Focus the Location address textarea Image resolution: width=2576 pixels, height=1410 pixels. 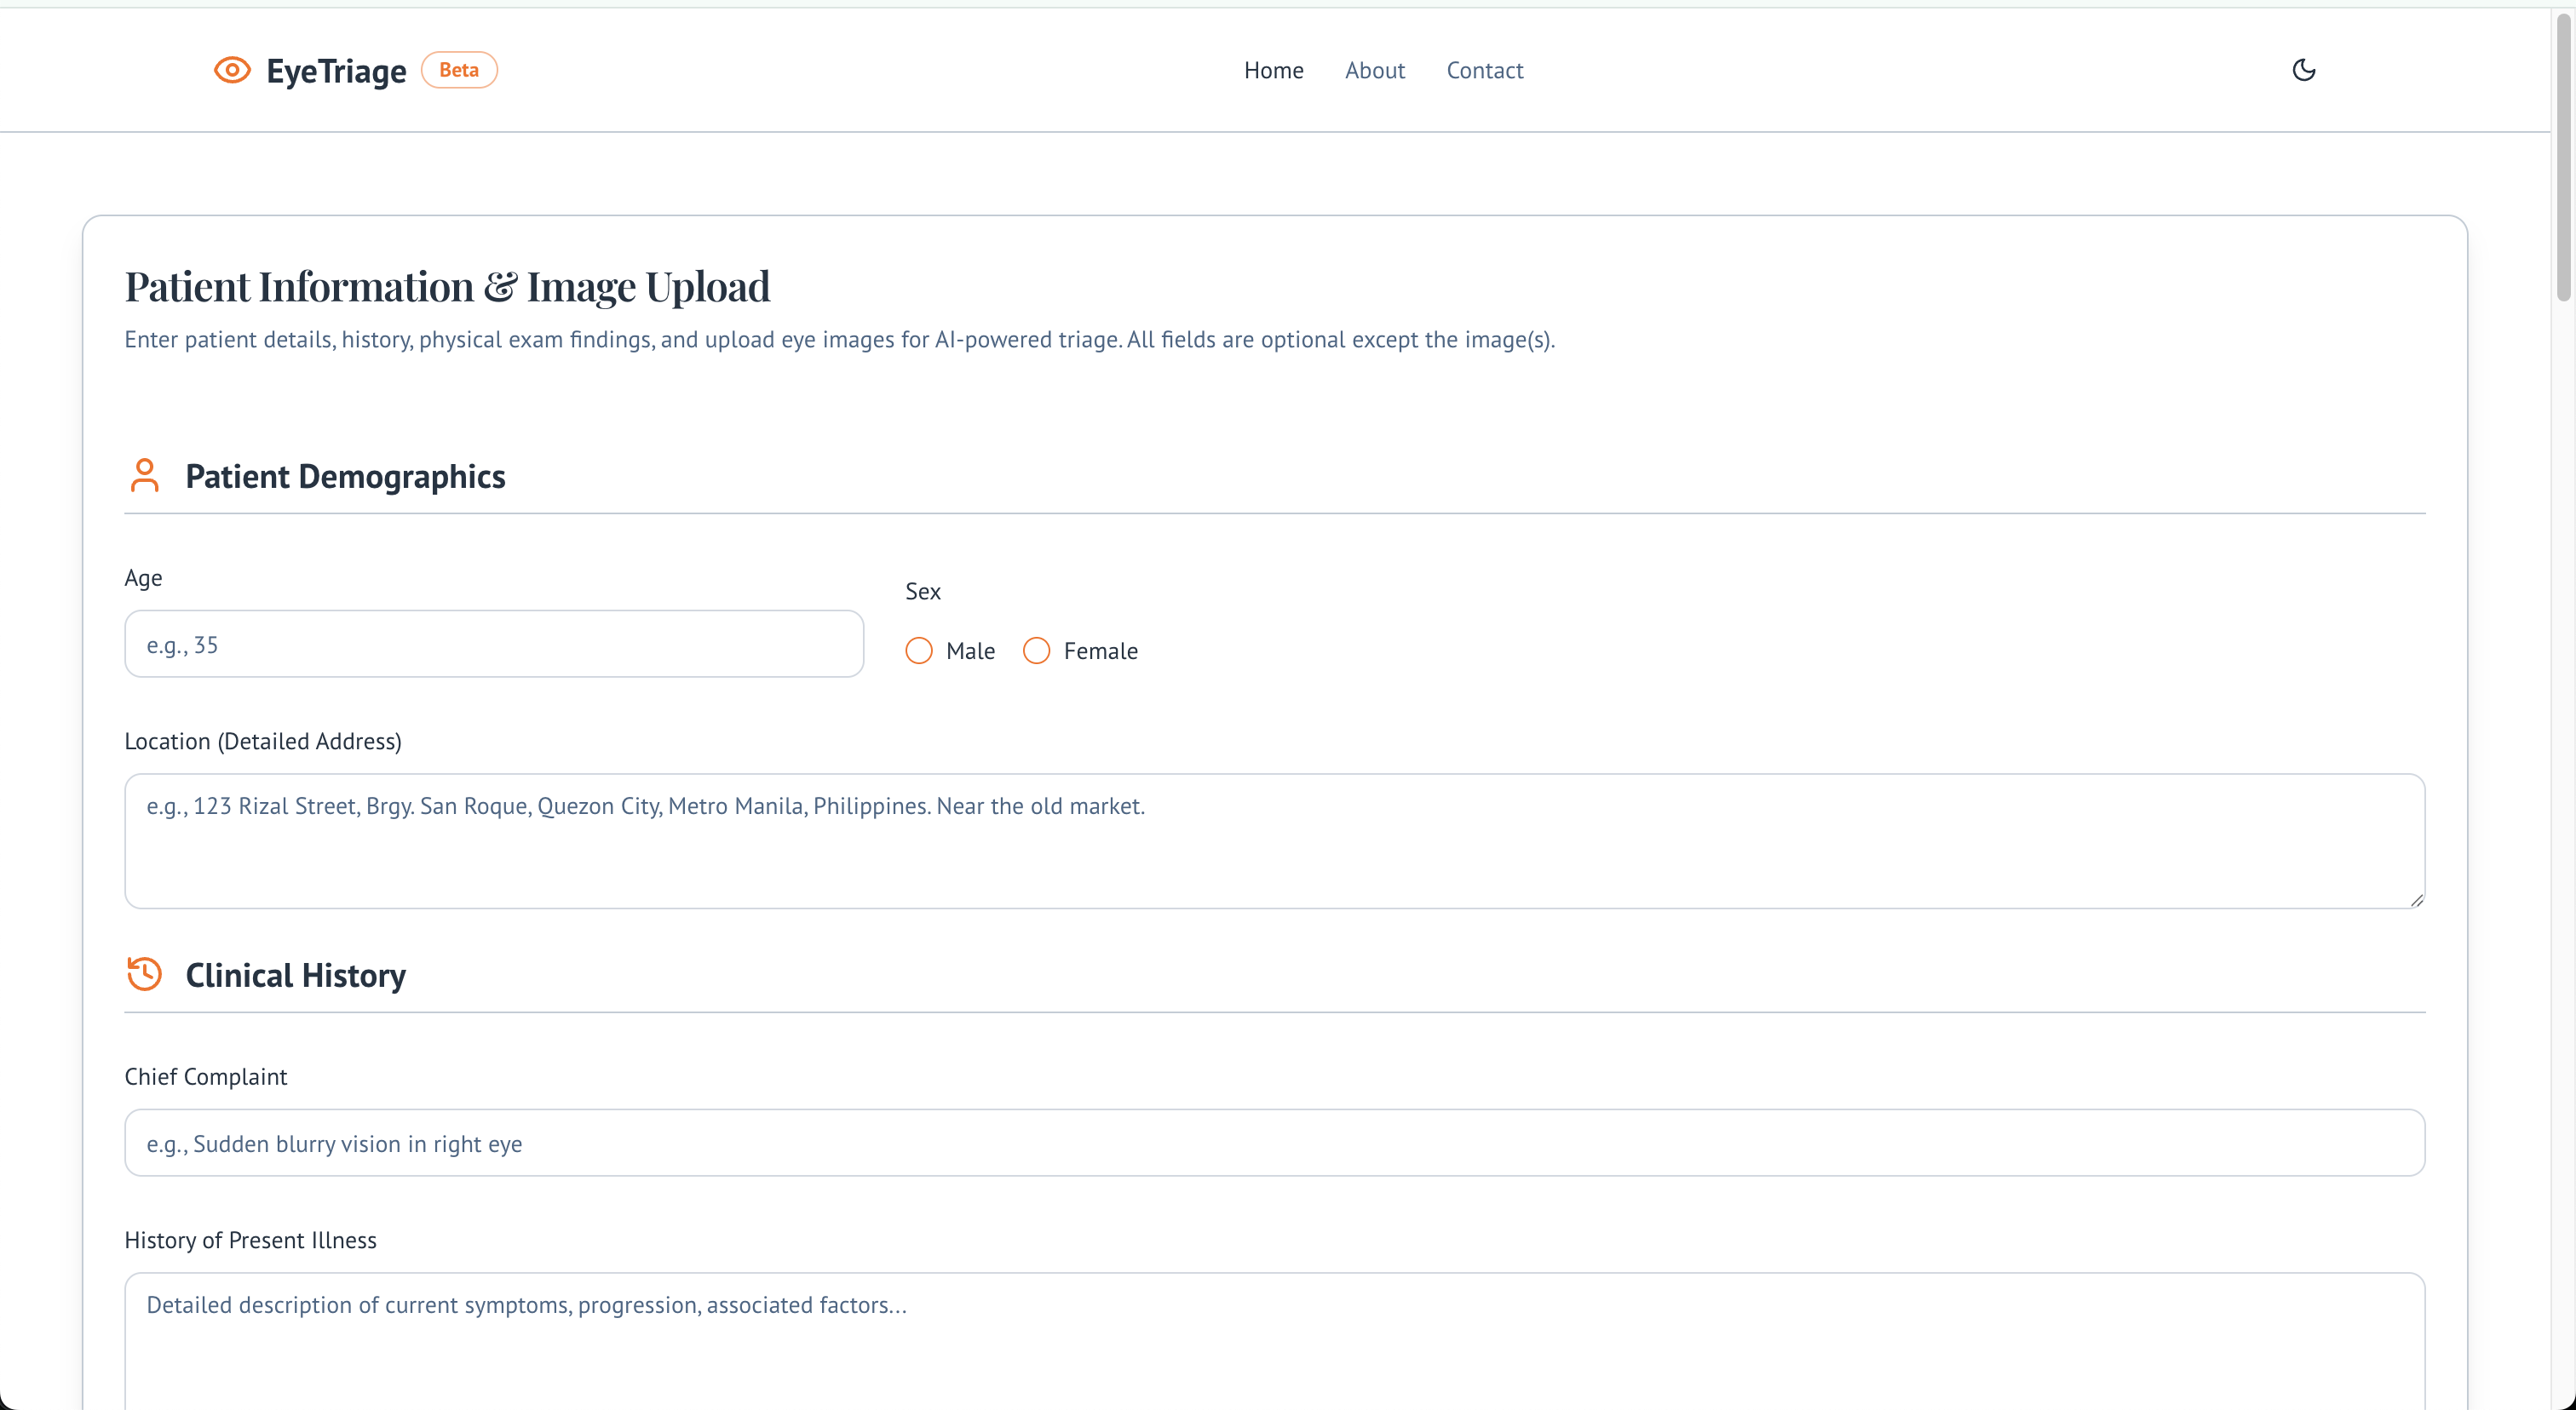click(1274, 841)
